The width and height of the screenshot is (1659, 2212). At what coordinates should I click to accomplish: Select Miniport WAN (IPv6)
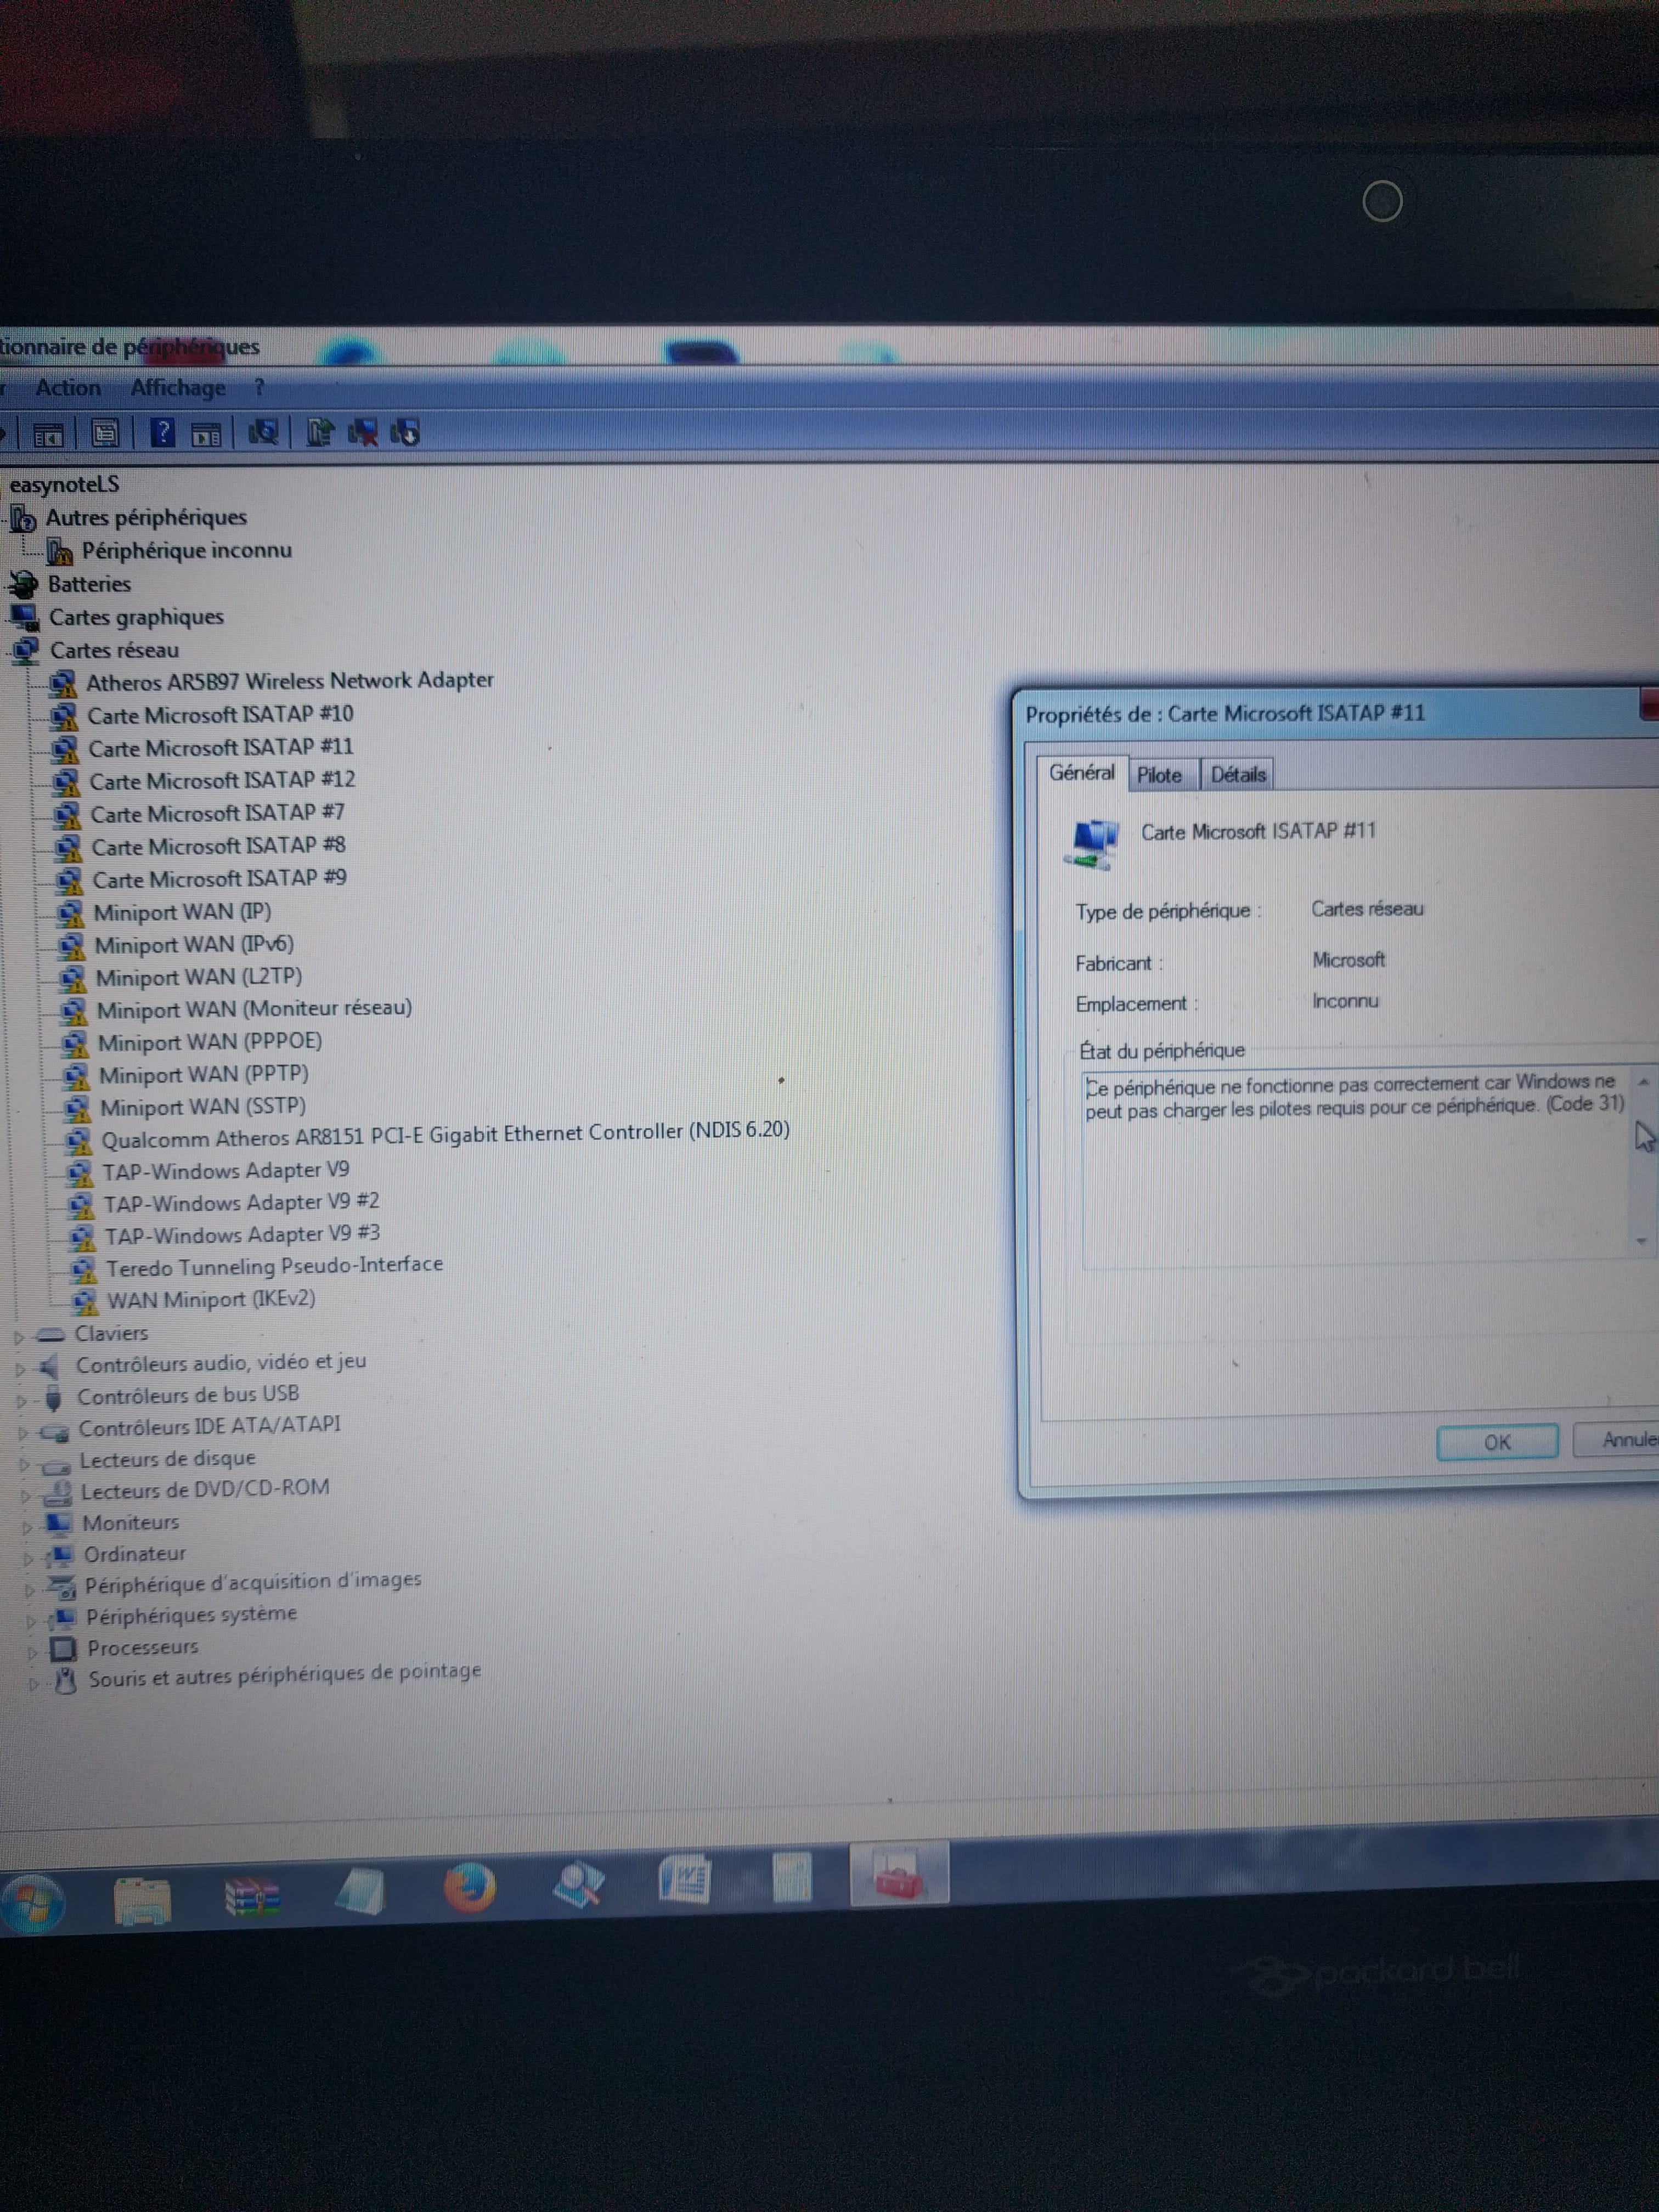(x=194, y=945)
